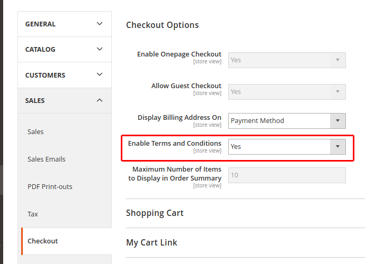Open the Display Billing Address On dropdown

[x=287, y=120]
